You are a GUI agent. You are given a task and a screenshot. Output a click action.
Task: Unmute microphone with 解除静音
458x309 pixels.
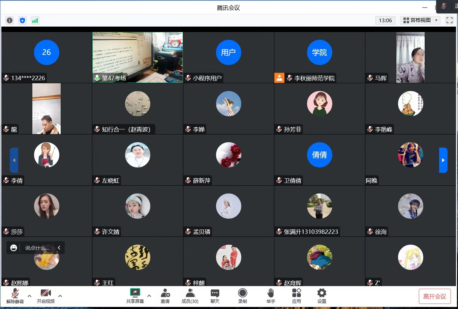[15, 296]
